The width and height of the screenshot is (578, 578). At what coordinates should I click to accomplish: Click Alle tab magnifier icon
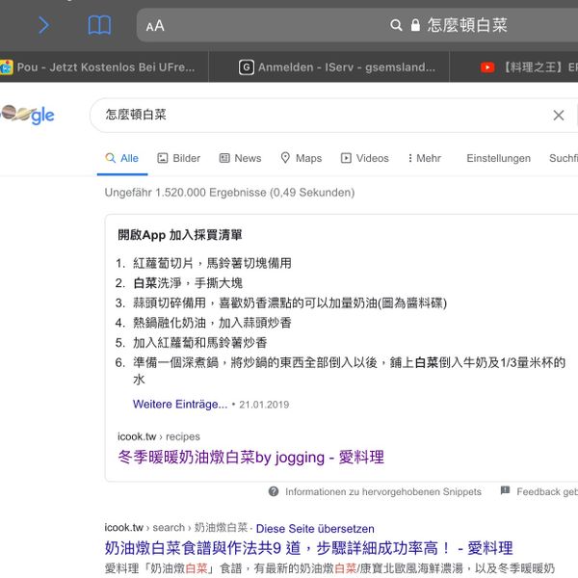click(110, 158)
